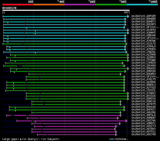Select the UniRef100_B9GKQ3 label
Viewport: 160px width, 141px height.
[143, 68]
